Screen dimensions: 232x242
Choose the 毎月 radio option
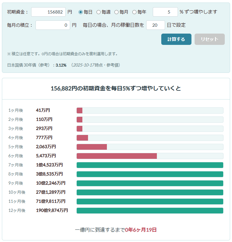[116, 12]
